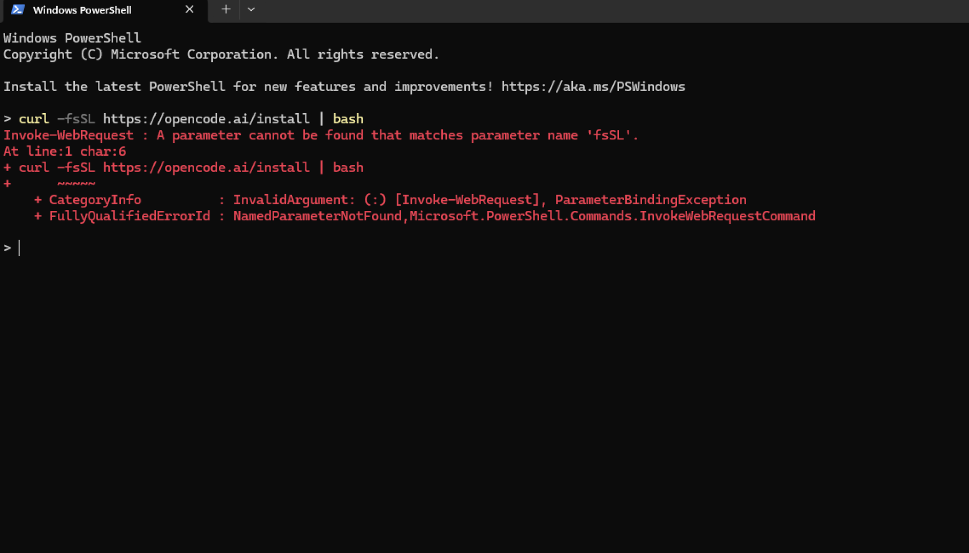Click the 'FullyQualifiedErrorId' error line

pyautogui.click(x=424, y=216)
